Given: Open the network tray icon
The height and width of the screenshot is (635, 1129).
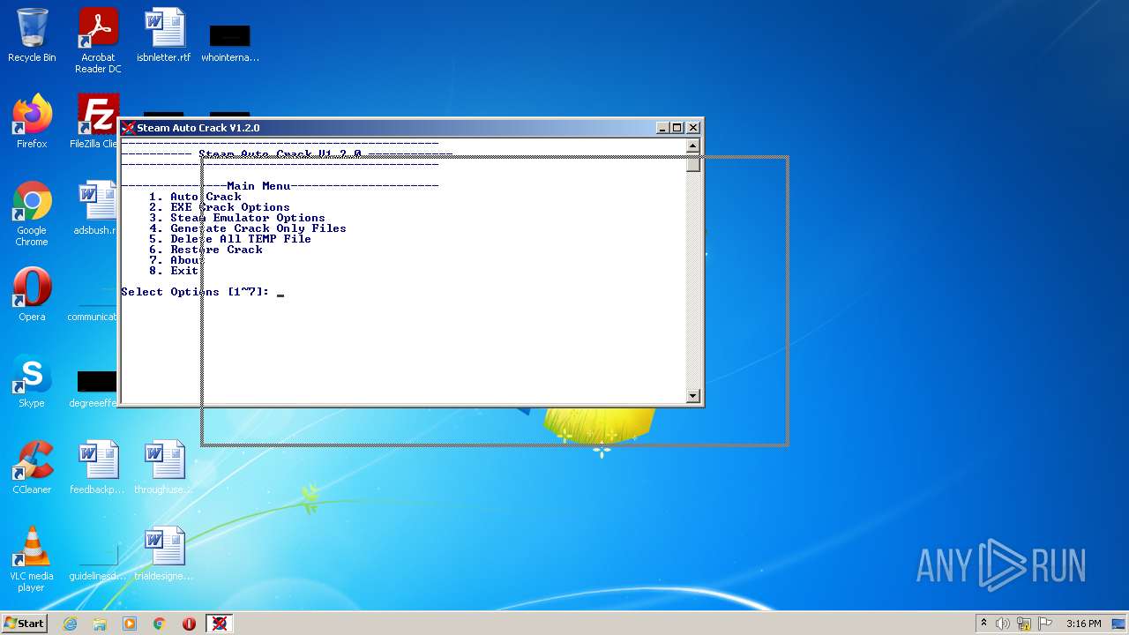Looking at the screenshot, I should pos(1024,624).
